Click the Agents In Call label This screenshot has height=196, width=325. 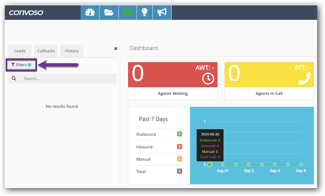269,93
